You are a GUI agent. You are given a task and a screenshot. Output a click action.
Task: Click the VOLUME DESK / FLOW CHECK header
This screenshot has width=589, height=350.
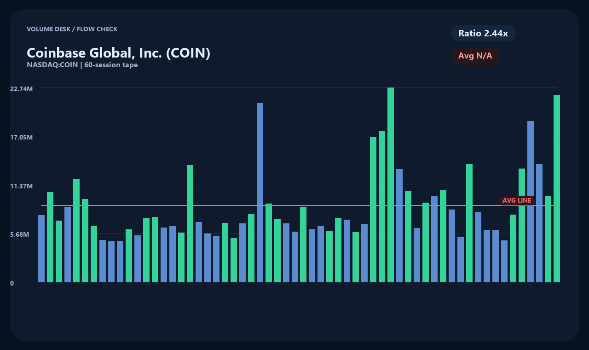coord(72,29)
